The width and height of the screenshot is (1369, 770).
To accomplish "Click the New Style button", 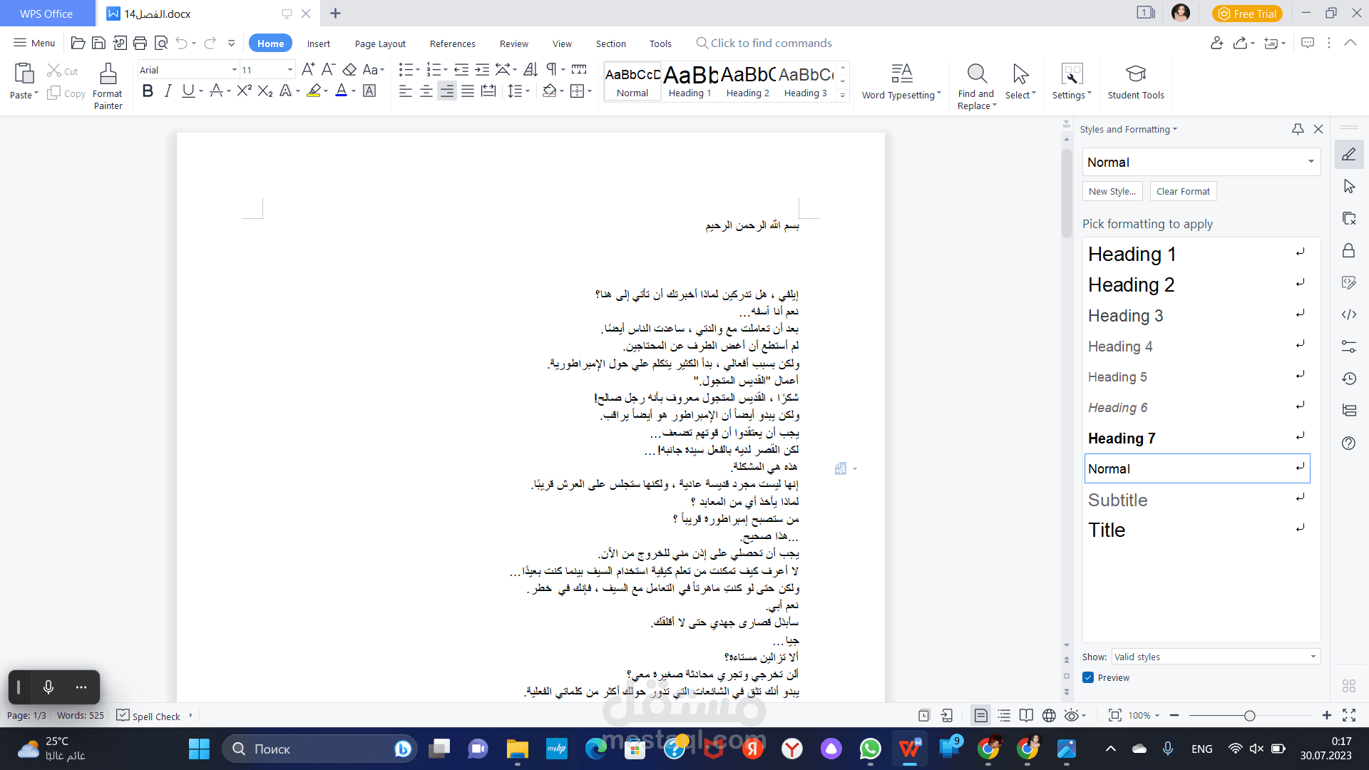I will pyautogui.click(x=1112, y=191).
